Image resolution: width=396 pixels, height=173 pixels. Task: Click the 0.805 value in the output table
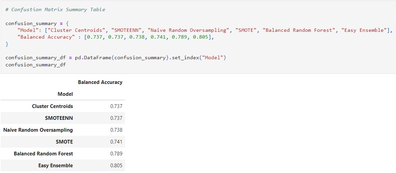click(116, 166)
